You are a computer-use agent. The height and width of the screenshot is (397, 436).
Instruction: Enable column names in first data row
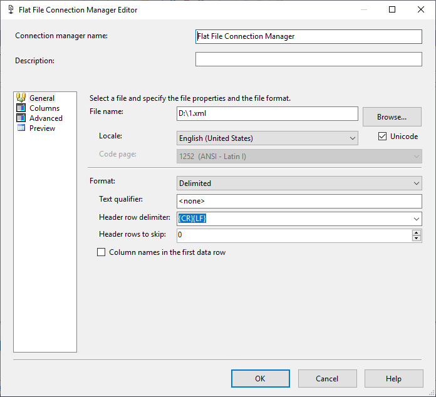pyautogui.click(x=101, y=252)
